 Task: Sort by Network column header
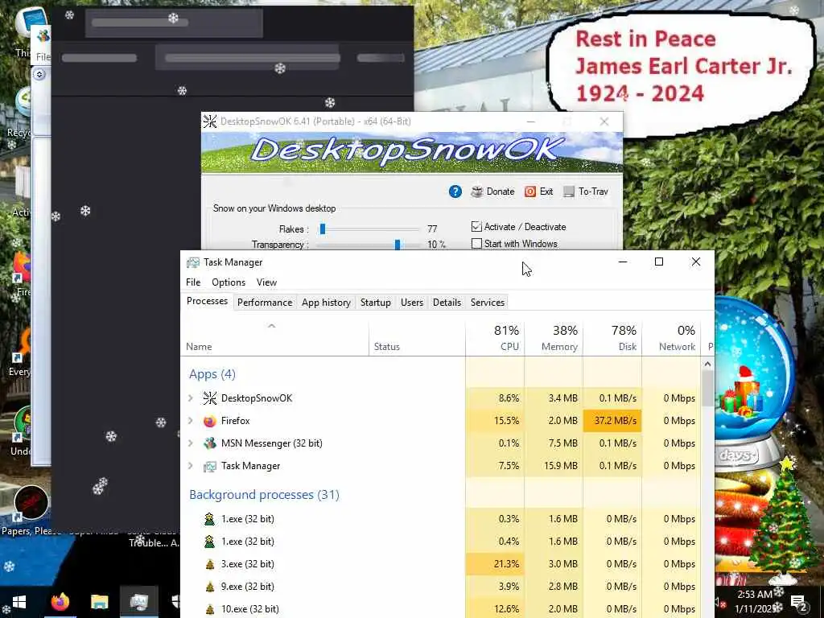point(671,338)
